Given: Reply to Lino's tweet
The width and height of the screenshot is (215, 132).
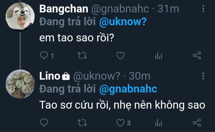Looking at the screenshot, I should click(44, 122).
